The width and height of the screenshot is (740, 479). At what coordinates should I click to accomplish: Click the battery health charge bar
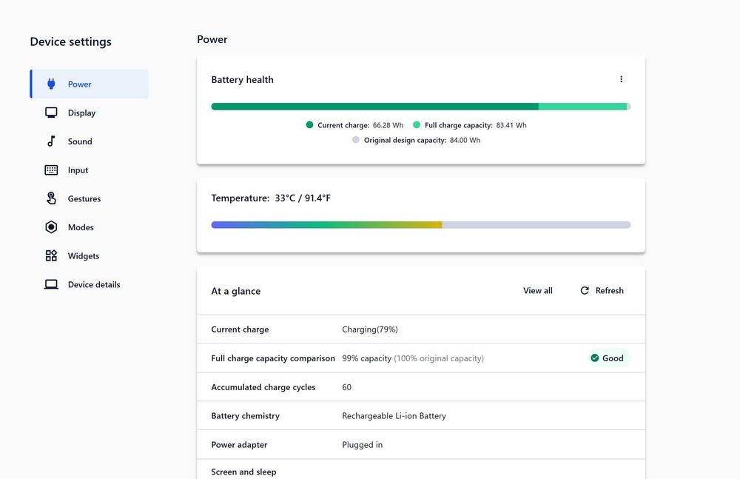[420, 107]
